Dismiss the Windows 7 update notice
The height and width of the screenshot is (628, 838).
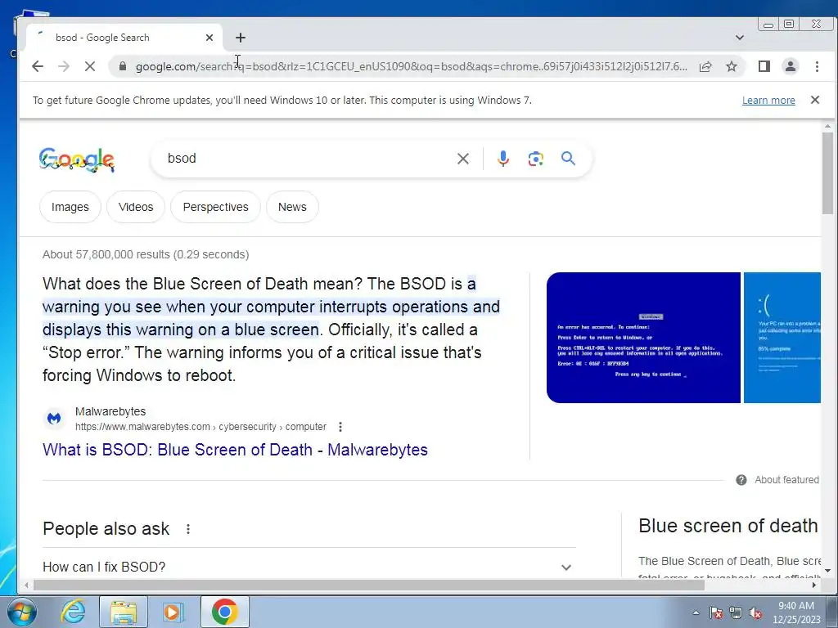coord(815,100)
